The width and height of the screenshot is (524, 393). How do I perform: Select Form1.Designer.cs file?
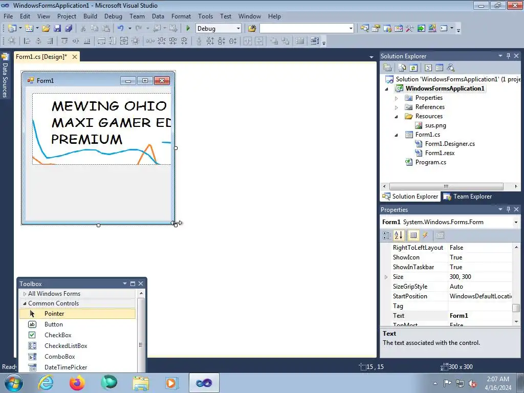449,144
